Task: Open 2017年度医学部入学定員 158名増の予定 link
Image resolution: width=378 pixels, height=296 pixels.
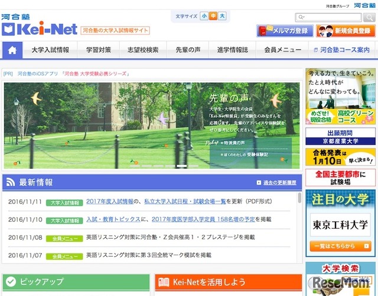Action: pos(203,219)
